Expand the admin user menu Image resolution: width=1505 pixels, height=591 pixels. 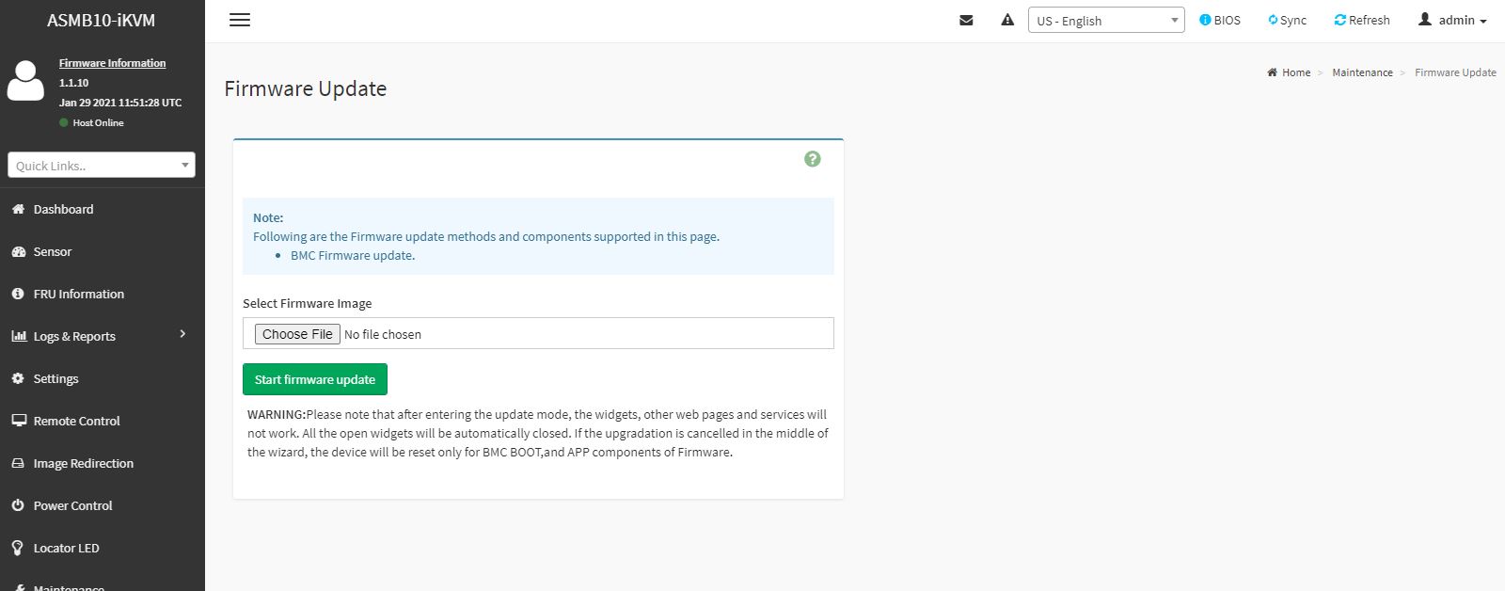click(1453, 20)
